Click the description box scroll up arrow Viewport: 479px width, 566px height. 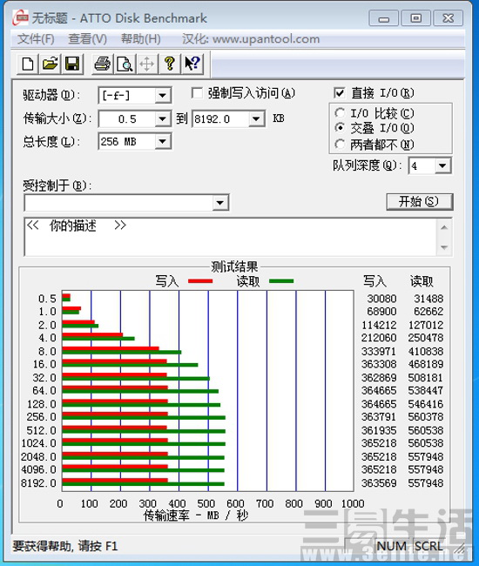click(x=444, y=227)
